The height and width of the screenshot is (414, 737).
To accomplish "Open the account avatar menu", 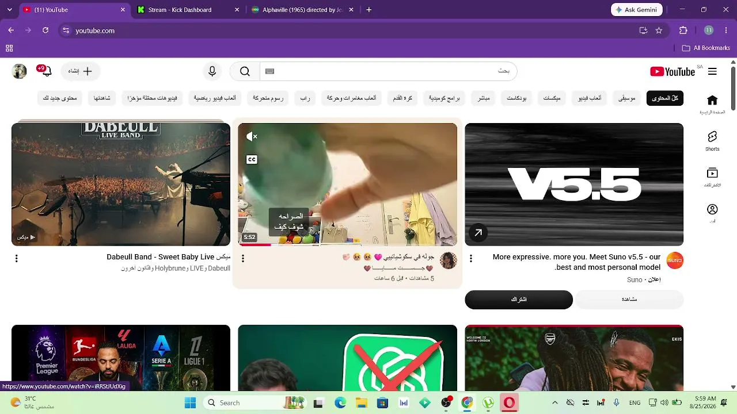I will [x=20, y=71].
